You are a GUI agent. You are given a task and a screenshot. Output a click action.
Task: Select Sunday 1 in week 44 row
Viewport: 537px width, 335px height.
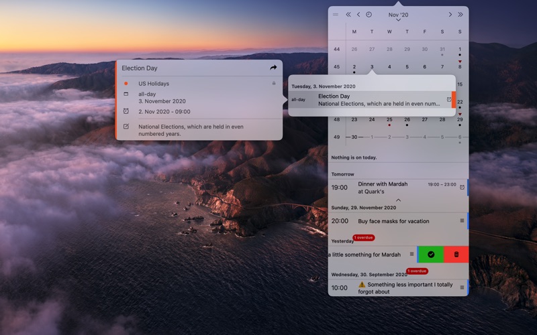point(460,49)
